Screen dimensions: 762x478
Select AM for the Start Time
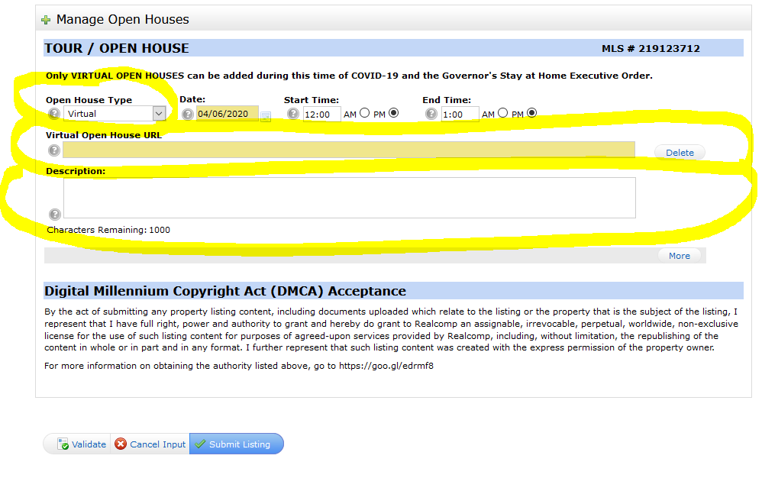coord(365,113)
